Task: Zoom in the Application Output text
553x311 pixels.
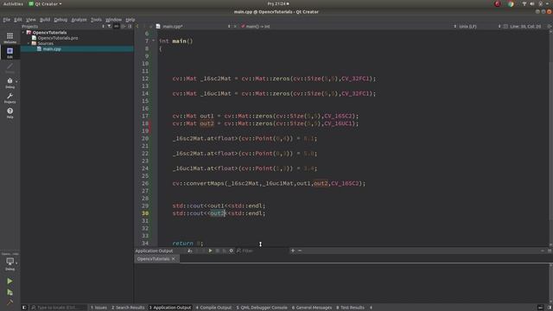Action: pos(292,251)
